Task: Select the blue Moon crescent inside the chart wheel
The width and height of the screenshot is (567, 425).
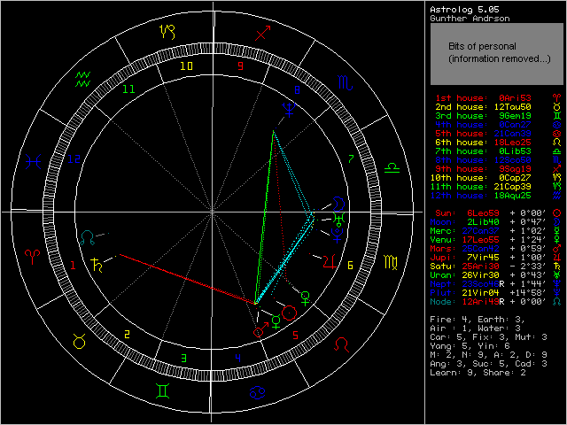Action: point(338,205)
